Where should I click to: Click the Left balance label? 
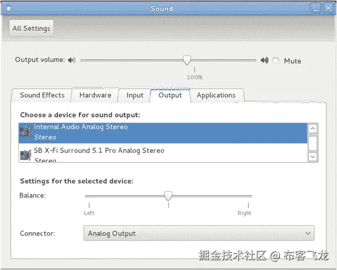pos(89,213)
